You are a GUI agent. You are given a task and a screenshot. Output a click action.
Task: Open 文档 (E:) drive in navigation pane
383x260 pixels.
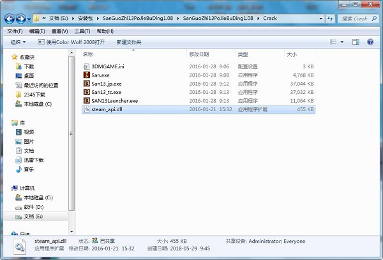tap(33, 217)
